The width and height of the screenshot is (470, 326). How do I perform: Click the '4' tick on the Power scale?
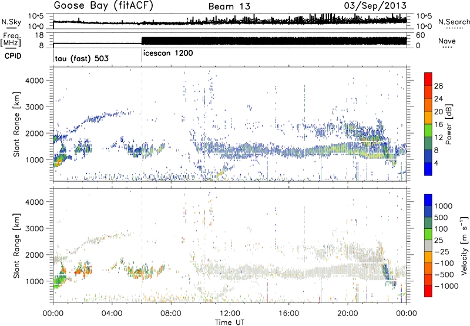[436, 163]
